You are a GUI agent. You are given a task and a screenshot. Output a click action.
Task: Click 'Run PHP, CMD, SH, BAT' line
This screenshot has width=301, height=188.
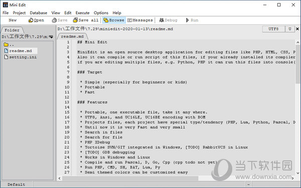[x=120, y=167]
